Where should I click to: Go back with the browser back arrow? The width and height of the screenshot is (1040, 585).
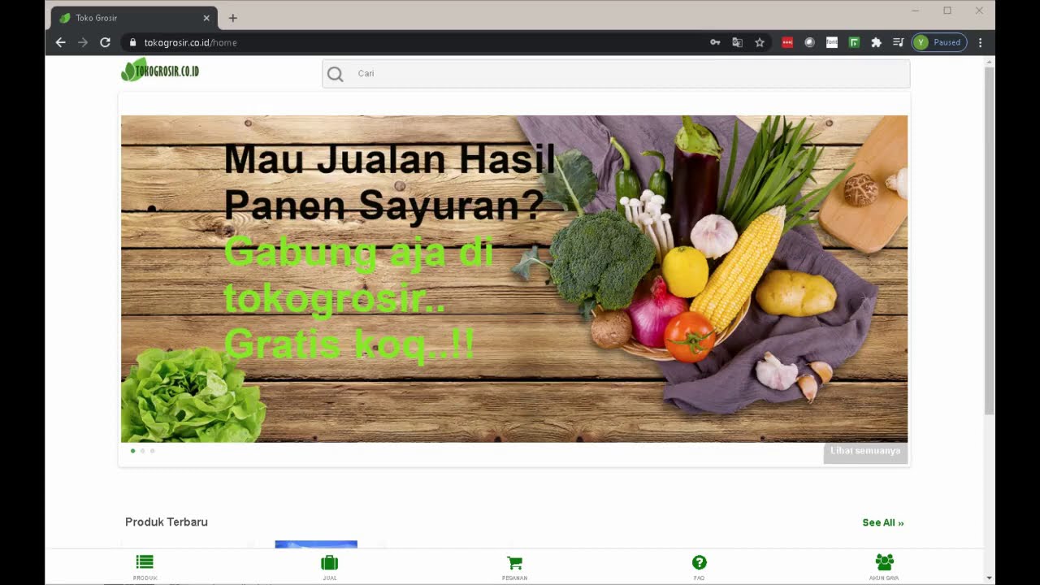[x=60, y=42]
